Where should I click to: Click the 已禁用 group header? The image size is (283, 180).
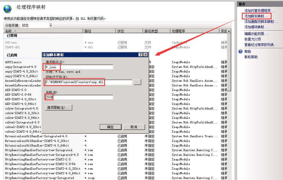pos(12,36)
